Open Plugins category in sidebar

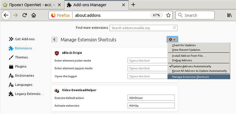tap(21, 66)
